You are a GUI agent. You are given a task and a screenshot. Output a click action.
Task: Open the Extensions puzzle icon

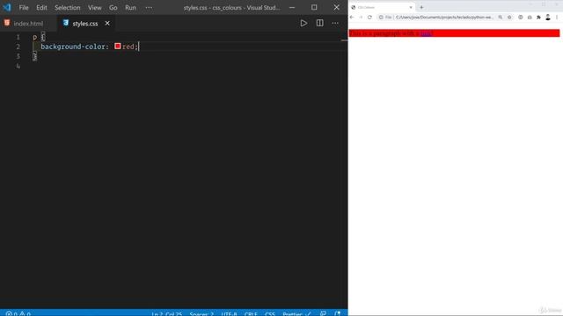pyautogui.click(x=538, y=18)
